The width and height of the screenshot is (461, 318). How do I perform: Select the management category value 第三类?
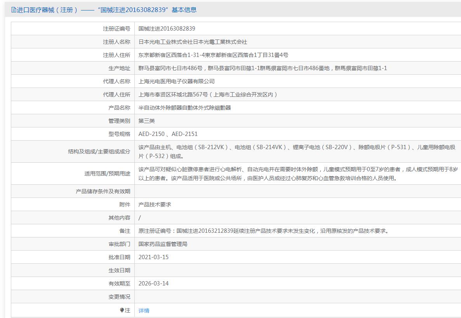(146, 121)
